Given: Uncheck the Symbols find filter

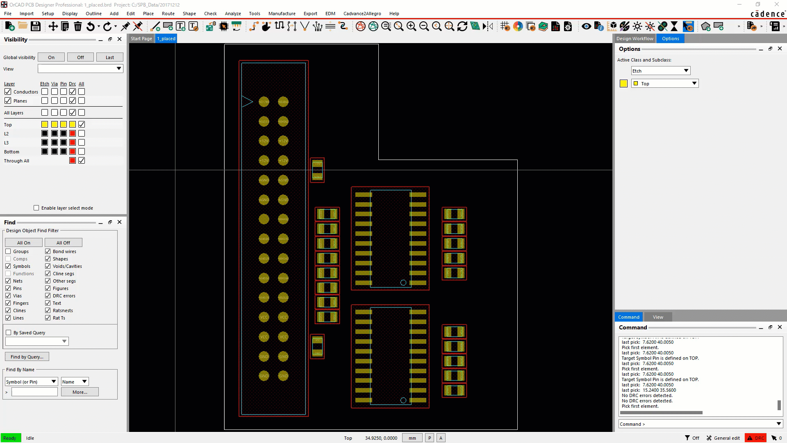Looking at the screenshot, I should (8, 266).
